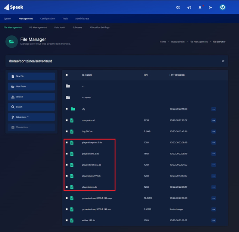Switch to the DB Management tab
This screenshot has height=232, width=239.
(38, 28)
